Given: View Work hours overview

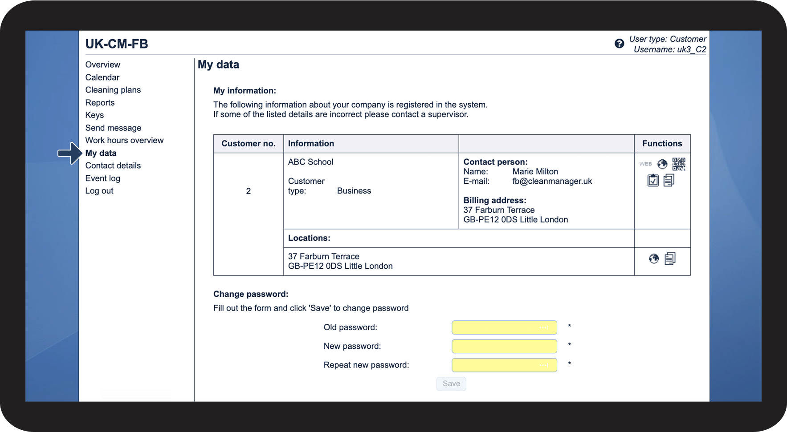Looking at the screenshot, I should click(x=124, y=141).
